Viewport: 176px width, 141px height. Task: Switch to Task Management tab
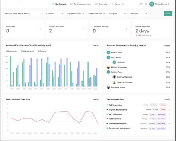point(81,4)
